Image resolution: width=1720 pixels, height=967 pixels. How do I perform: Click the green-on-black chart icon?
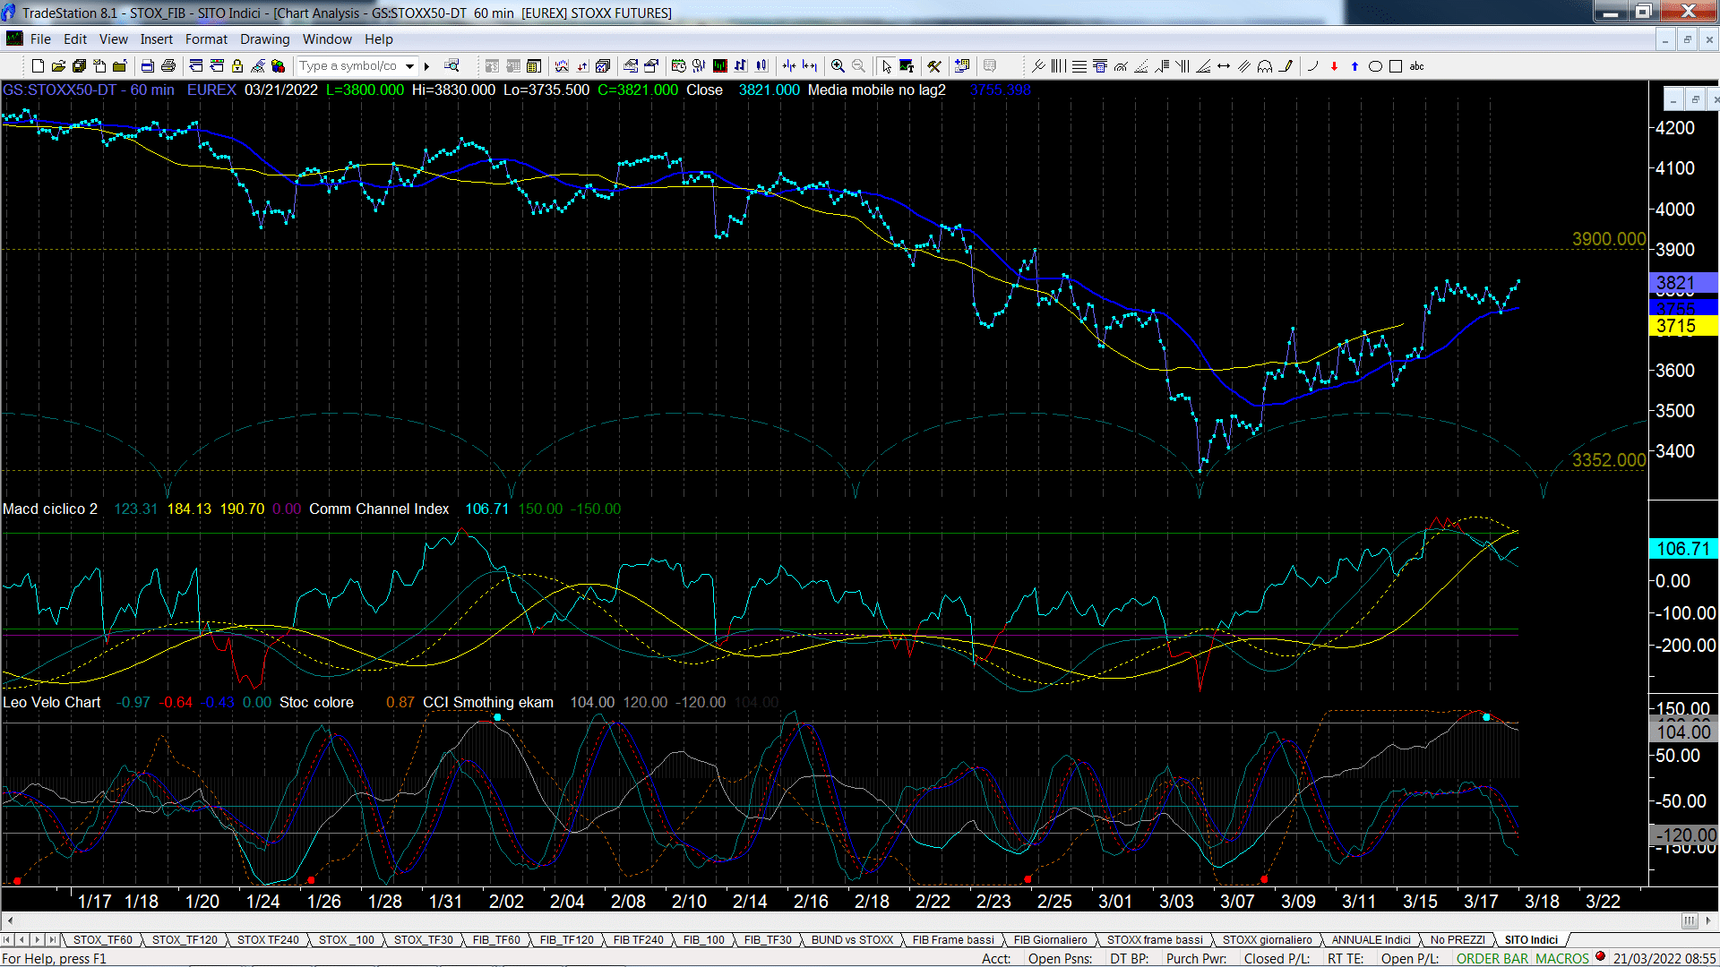pyautogui.click(x=719, y=65)
